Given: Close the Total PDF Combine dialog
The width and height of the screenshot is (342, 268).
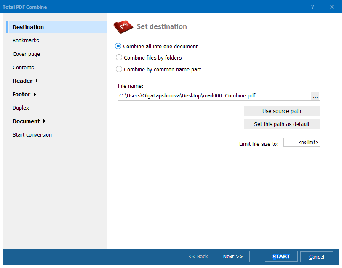Looking at the screenshot, I should point(331,7).
